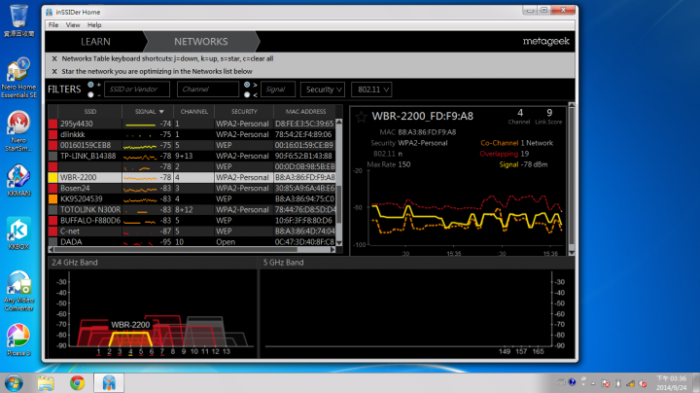Launch KKBOX desktop shortcut
The height and width of the screenshot is (393, 700).
[x=18, y=233]
